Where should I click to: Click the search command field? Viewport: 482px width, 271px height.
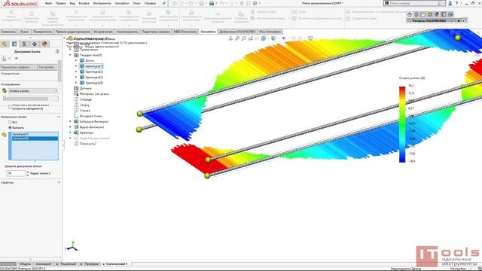pos(413,3)
